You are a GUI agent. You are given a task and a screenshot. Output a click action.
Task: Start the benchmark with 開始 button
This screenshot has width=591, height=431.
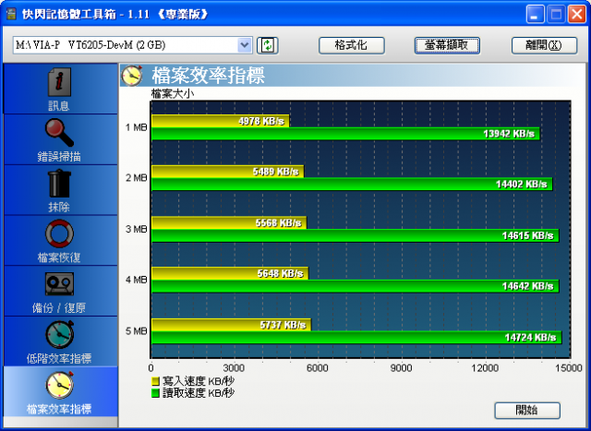pos(527,411)
